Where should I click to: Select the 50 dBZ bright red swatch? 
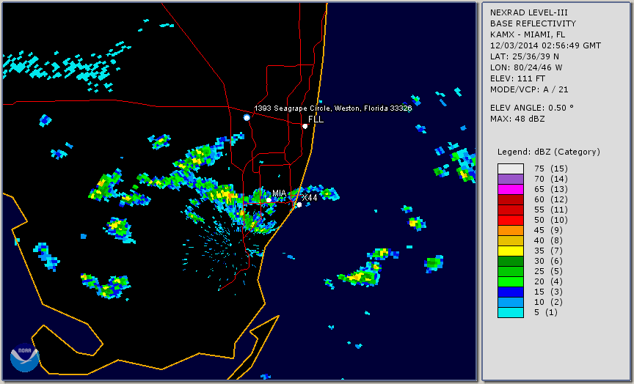(510, 220)
